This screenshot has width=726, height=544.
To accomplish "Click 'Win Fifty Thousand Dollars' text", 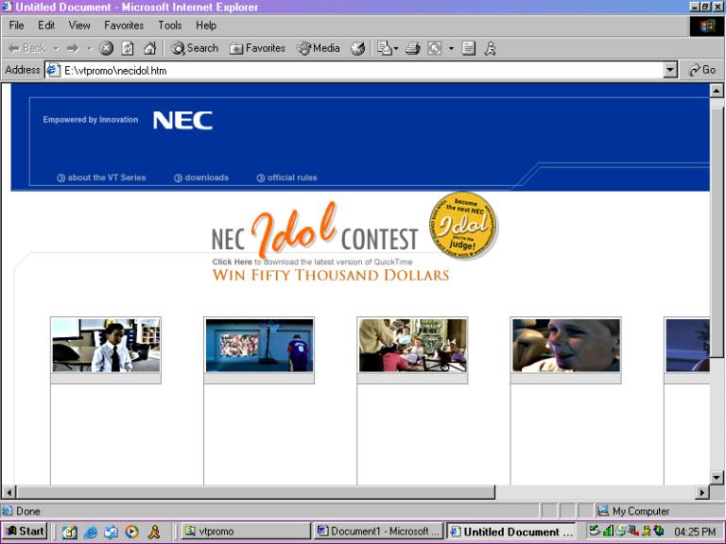I will click(331, 275).
